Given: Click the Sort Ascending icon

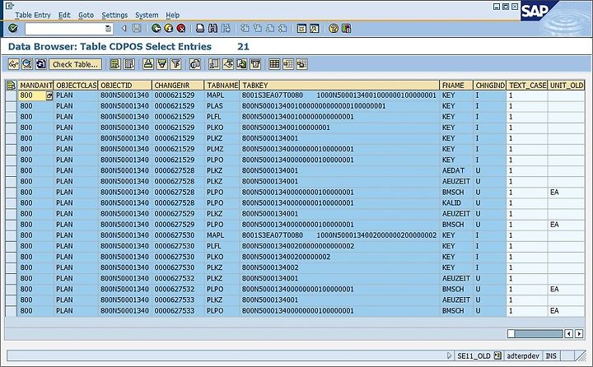Looking at the screenshot, I should (148, 64).
